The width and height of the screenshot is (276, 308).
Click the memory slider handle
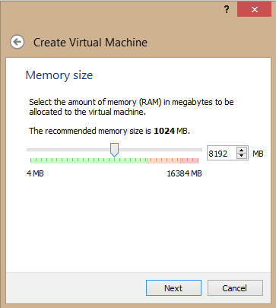pyautogui.click(x=114, y=150)
